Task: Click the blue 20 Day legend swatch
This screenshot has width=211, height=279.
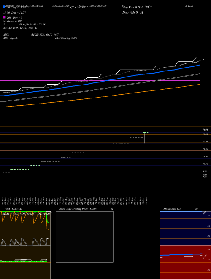Action: click(x=4, y=7)
